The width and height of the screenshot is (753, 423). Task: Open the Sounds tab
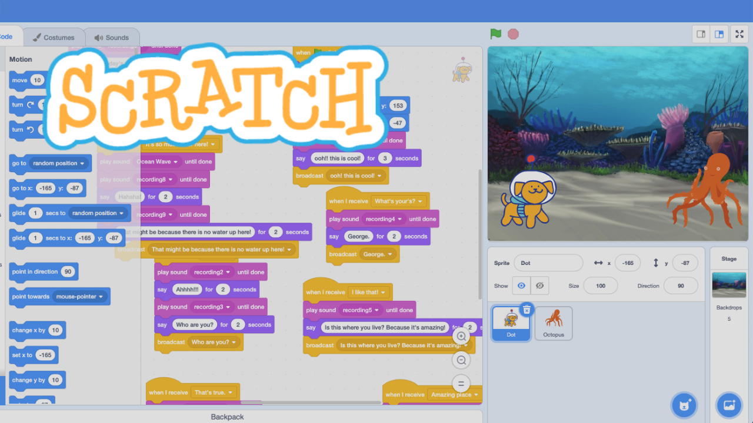[x=112, y=38]
